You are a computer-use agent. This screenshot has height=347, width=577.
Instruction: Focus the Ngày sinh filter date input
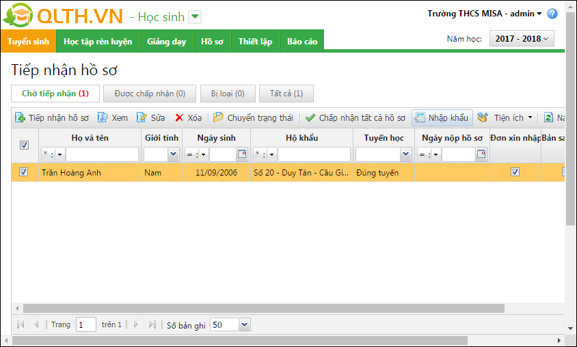tap(223, 154)
